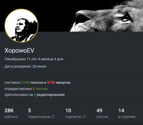This screenshot has width=143, height=125.
Task: Select the red 3745 минусов number
Action: pyautogui.click(x=51, y=83)
